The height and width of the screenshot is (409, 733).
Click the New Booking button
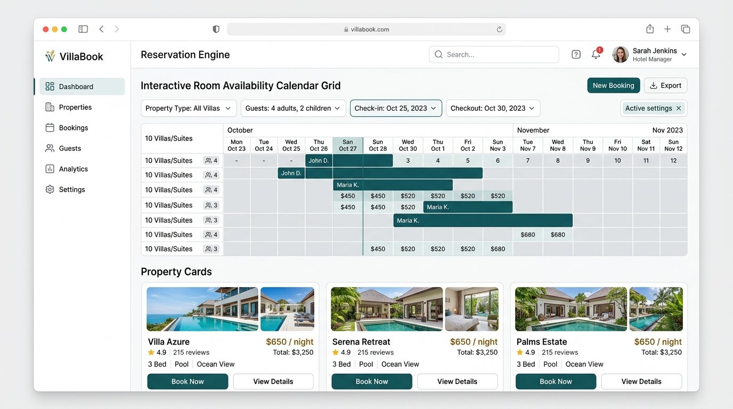click(613, 85)
